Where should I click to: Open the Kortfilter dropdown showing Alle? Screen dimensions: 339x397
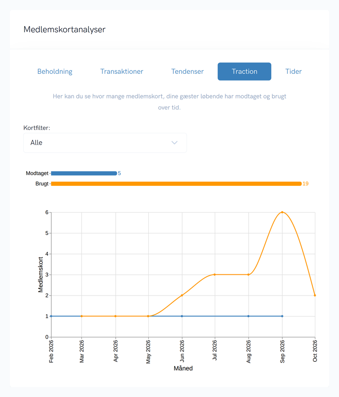(x=105, y=143)
